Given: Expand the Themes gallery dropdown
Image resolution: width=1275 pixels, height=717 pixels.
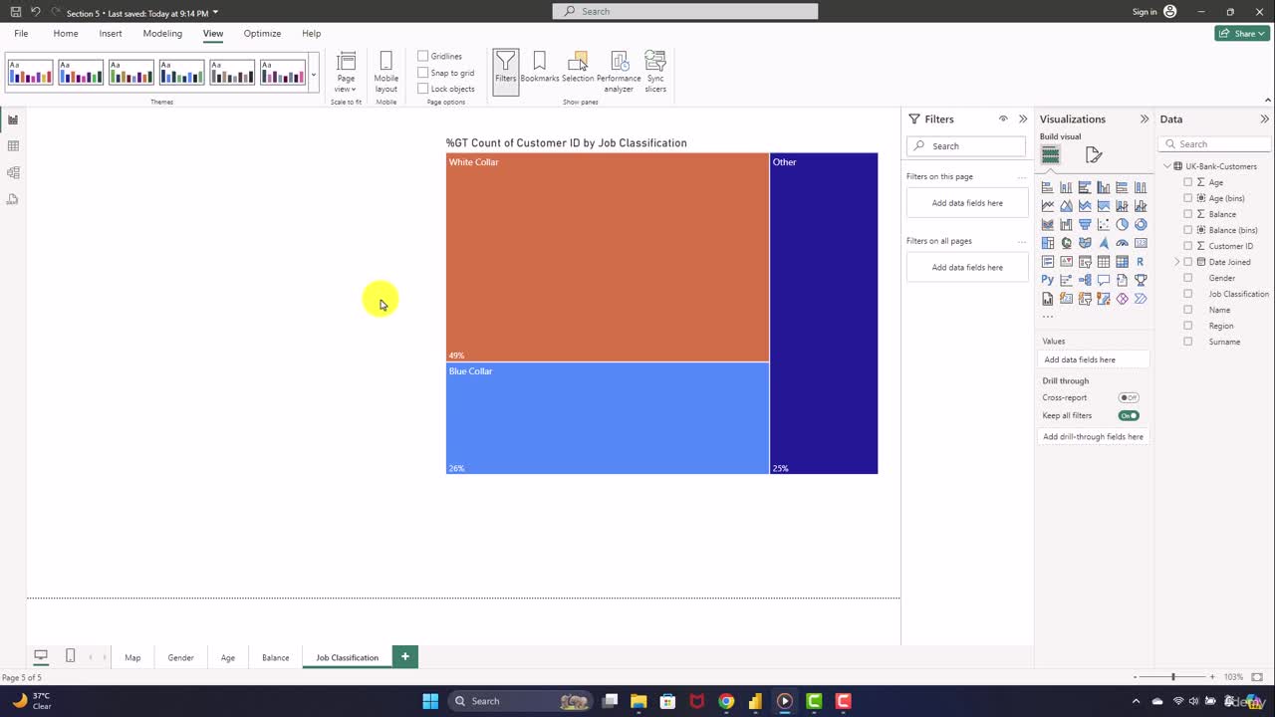Looking at the screenshot, I should click(314, 74).
